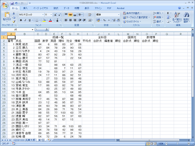The image size is (195, 146).
Task: Open Sort and Filter menu
Action: tap(177, 17)
